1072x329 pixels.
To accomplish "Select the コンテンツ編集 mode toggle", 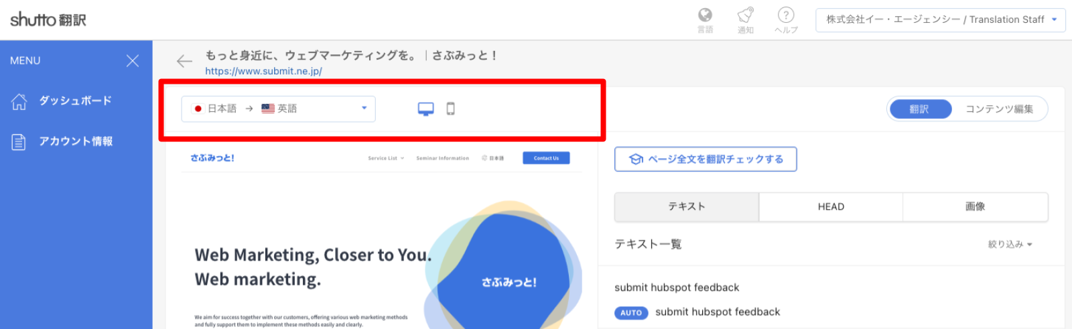I will (999, 109).
